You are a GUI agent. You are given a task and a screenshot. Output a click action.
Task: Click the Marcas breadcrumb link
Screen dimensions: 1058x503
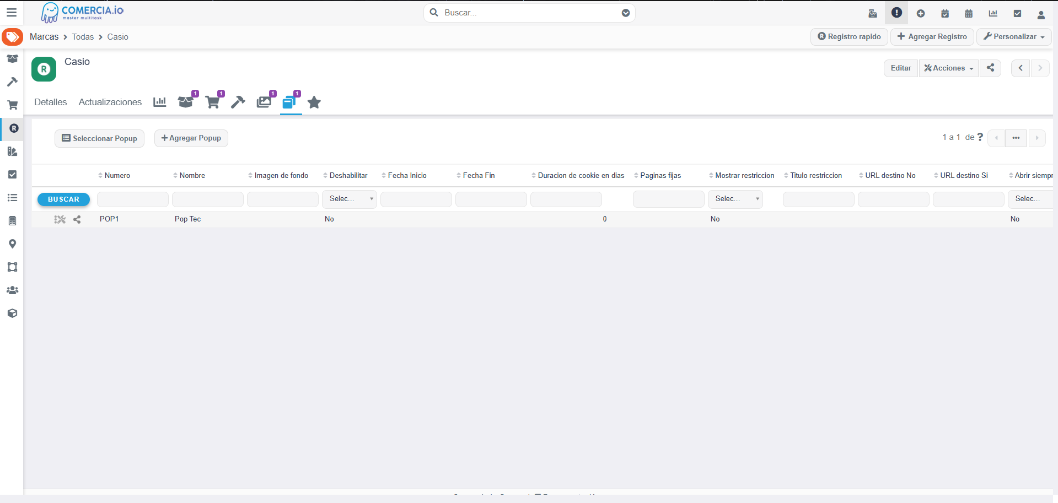coord(44,36)
